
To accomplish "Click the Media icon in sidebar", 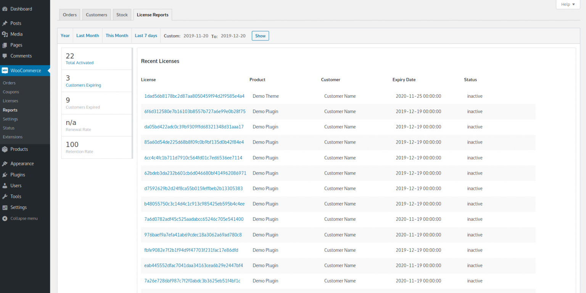I will point(5,34).
